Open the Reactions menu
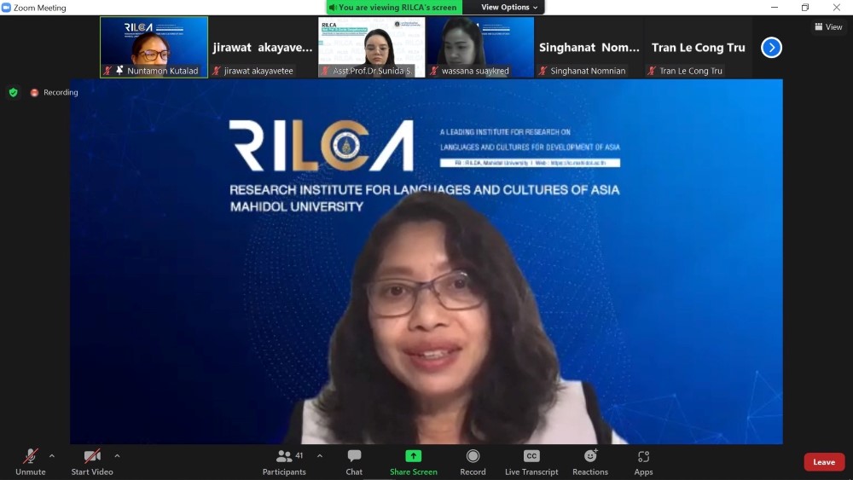This screenshot has width=853, height=480. click(x=590, y=462)
